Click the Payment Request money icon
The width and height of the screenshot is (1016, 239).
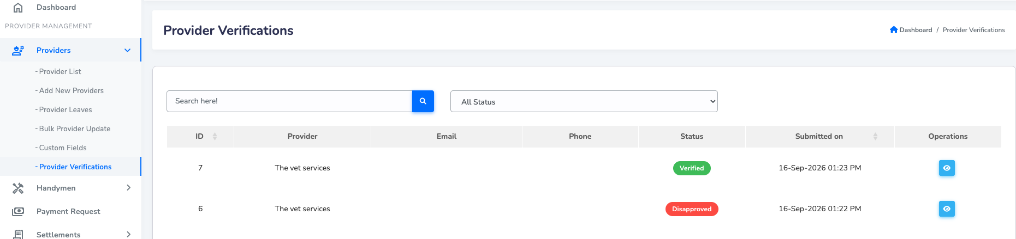[18, 211]
